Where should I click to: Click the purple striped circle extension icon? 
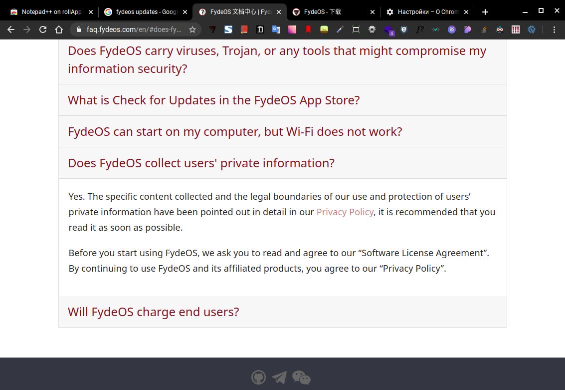point(451,29)
